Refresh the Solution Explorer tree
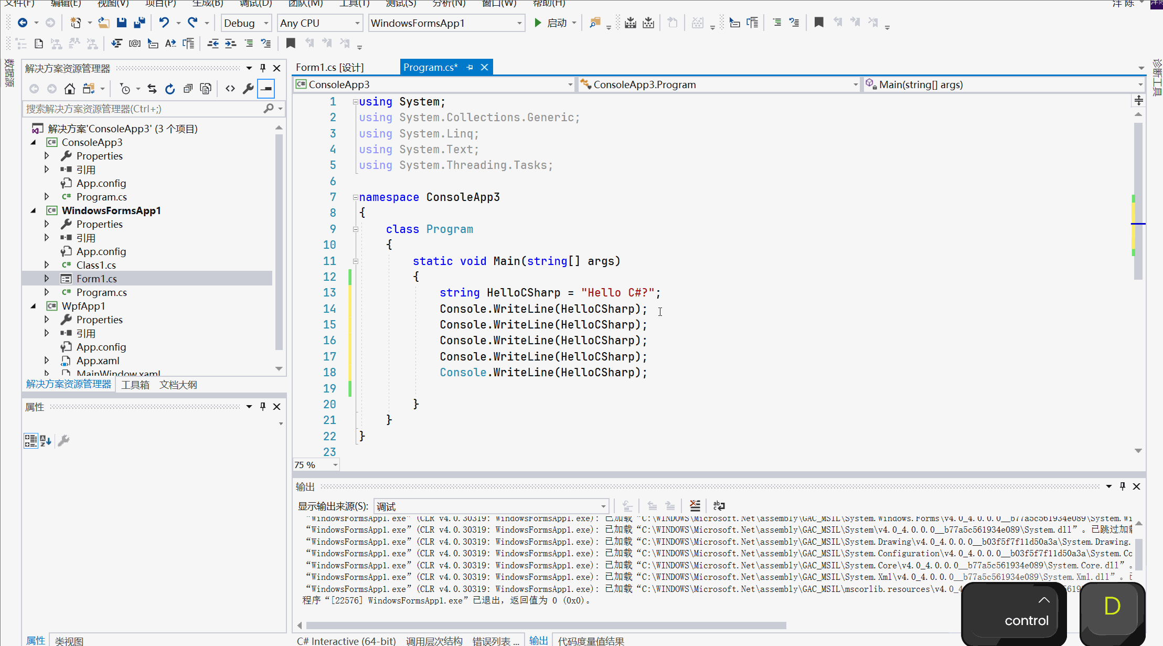Viewport: 1163px width, 646px height. (x=169, y=89)
